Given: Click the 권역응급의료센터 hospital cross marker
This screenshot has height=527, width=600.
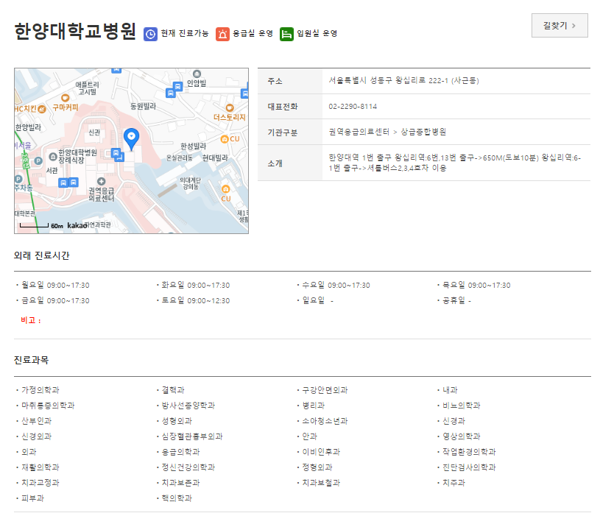Looking at the screenshot, I should 101,181.
